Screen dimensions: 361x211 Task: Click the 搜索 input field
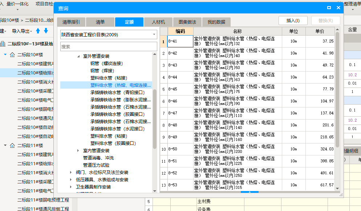click(x=109, y=47)
